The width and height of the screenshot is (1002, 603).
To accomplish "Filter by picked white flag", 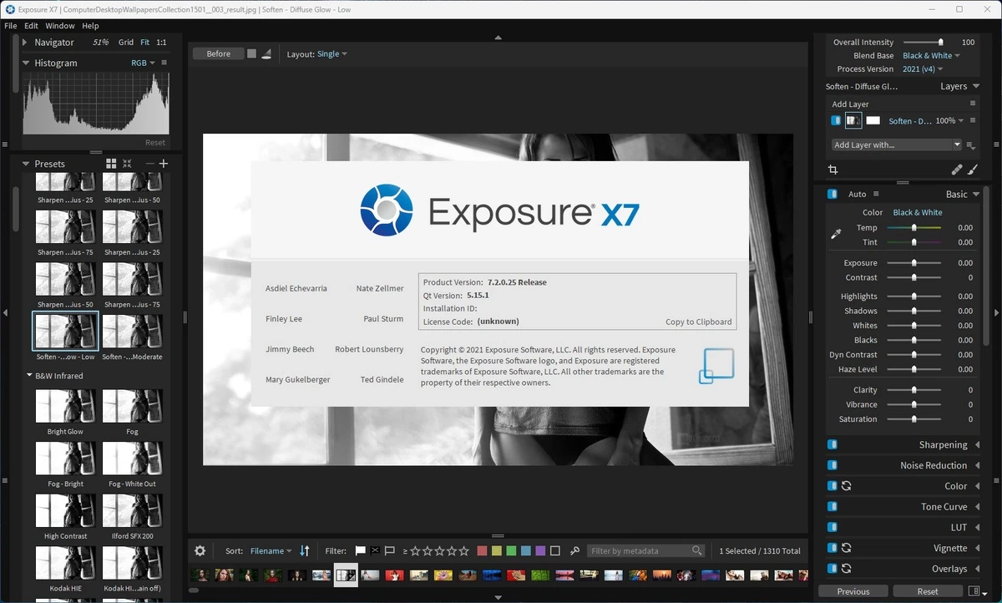I will (x=361, y=550).
